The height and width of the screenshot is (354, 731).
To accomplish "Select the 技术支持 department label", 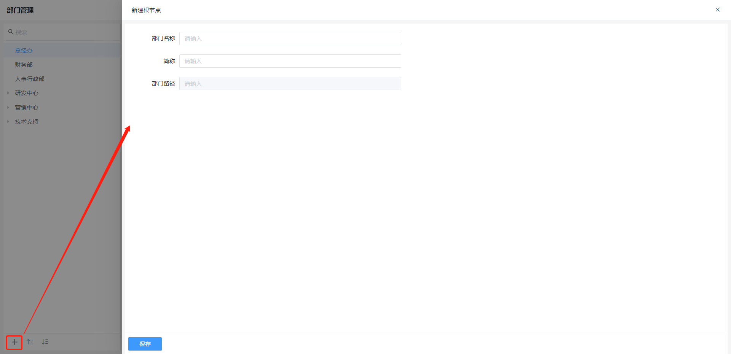I will pos(27,122).
